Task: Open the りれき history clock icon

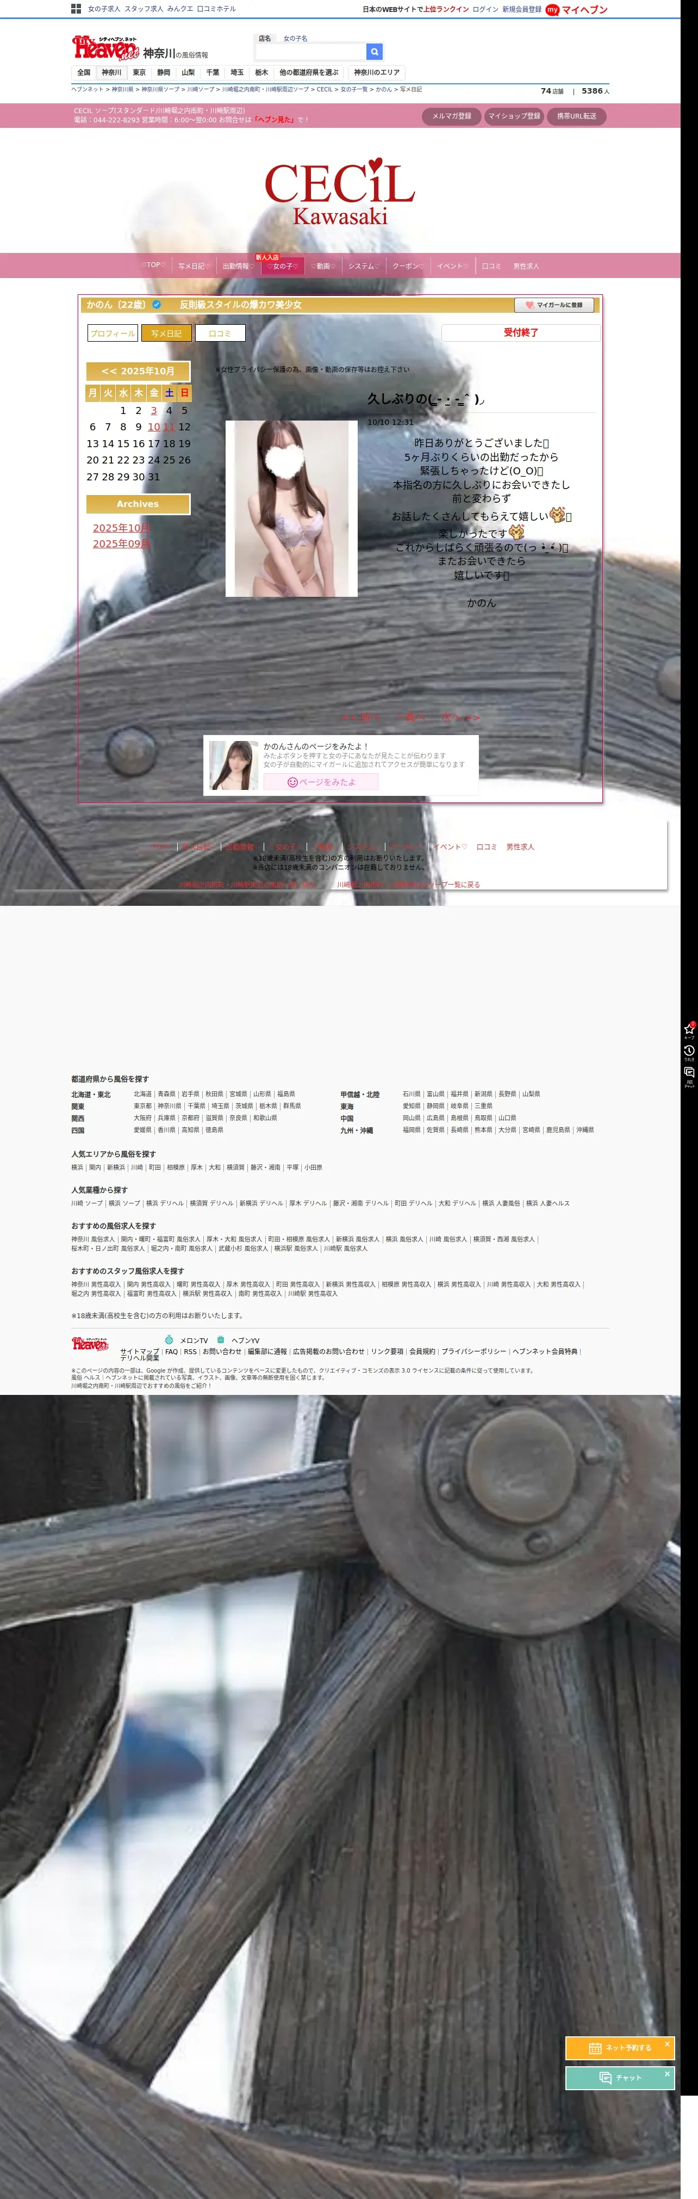Action: pyautogui.click(x=689, y=1052)
